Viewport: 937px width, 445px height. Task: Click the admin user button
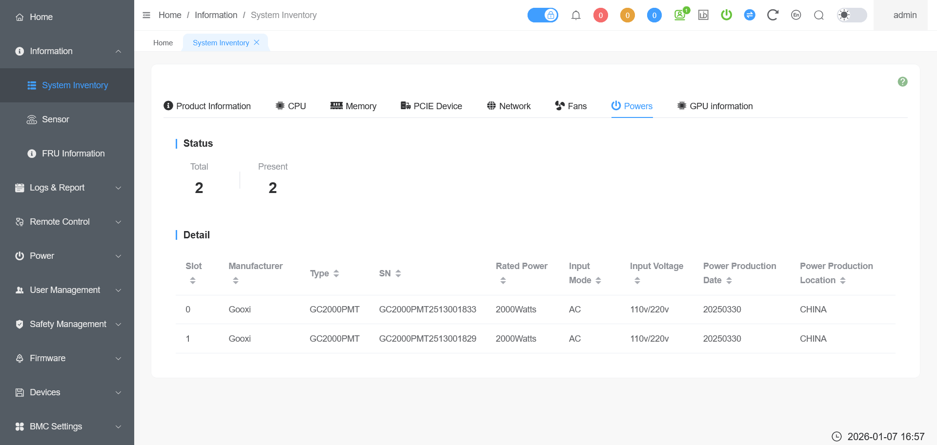(904, 15)
